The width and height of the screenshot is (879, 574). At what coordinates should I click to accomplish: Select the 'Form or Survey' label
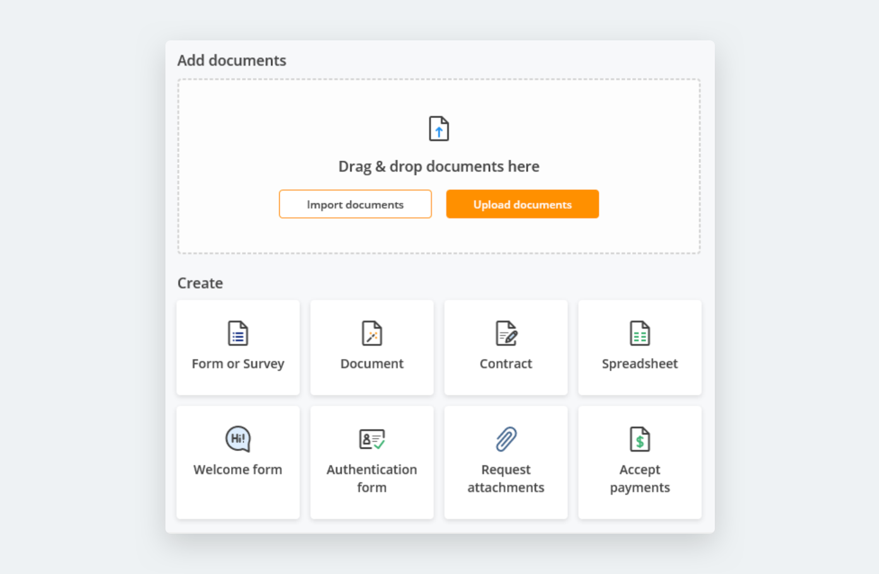(238, 364)
